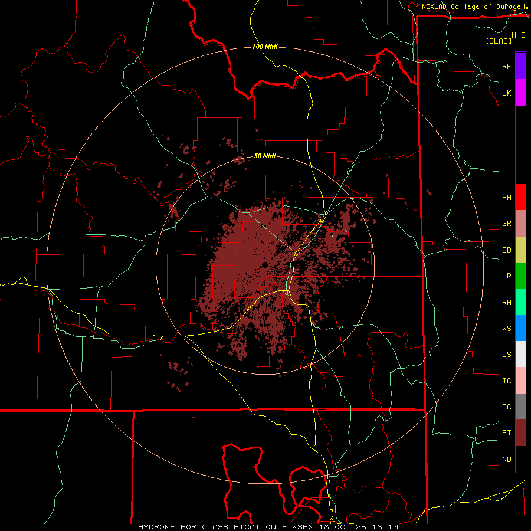Click the IC legend label

click(x=506, y=381)
